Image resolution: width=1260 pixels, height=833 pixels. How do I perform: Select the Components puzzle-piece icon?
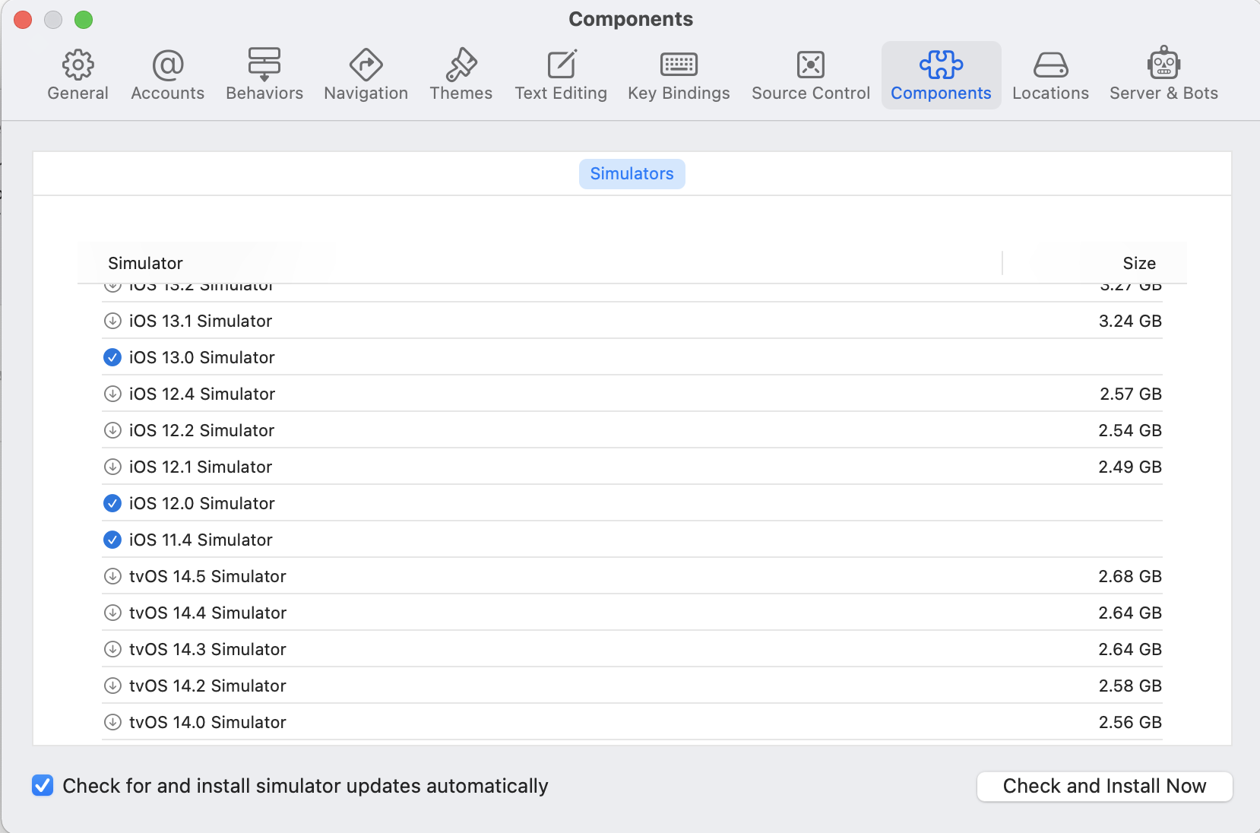[941, 65]
